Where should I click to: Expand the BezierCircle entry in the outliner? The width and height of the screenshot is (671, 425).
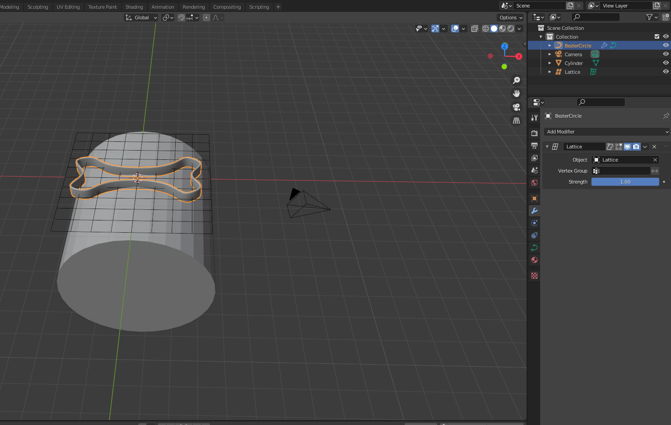[549, 45]
